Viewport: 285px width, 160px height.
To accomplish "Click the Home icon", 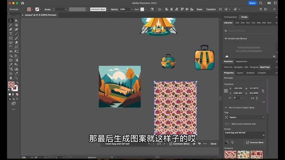I will (23, 3).
